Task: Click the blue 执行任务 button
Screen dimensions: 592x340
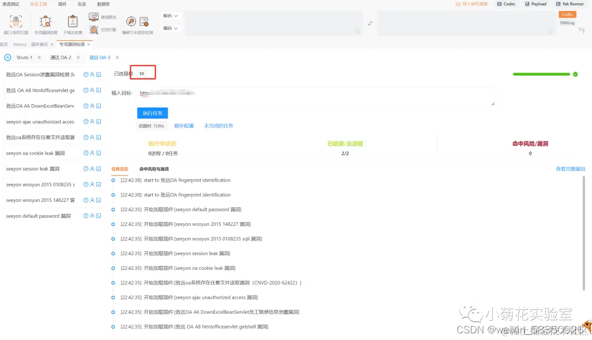Action: tap(152, 113)
